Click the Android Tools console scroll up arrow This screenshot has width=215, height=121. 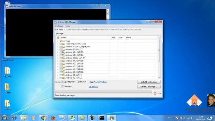click(x=107, y=10)
